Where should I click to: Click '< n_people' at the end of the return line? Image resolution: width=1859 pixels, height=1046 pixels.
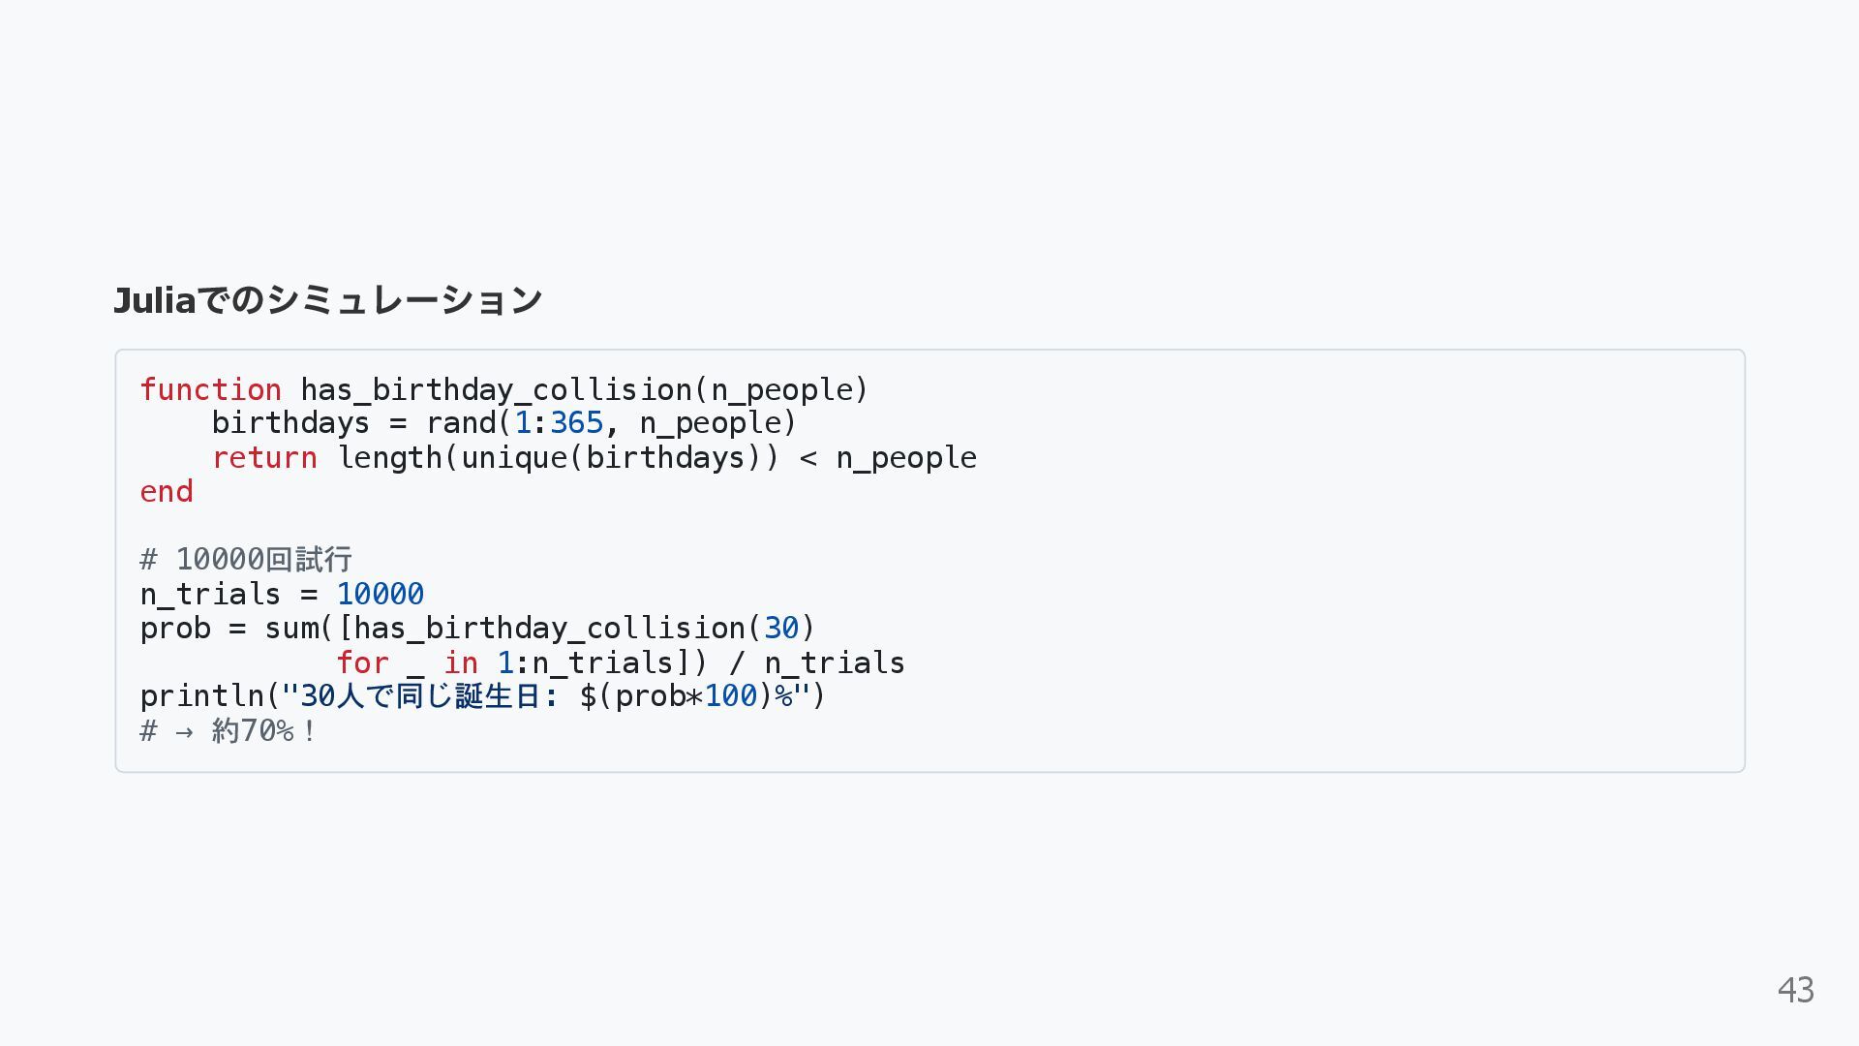tap(888, 457)
